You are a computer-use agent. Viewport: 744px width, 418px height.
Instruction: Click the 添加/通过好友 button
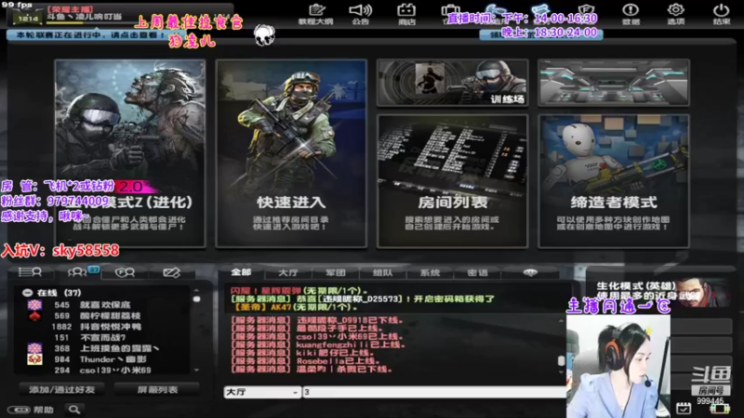[x=62, y=389]
